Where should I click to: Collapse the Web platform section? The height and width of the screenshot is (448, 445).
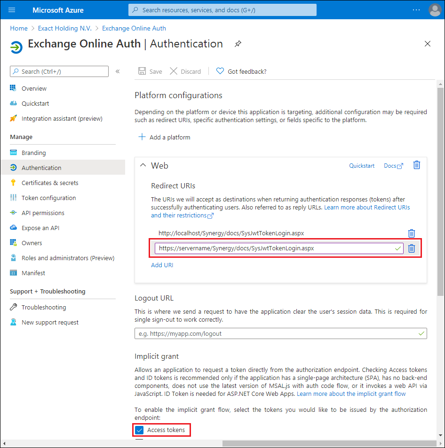tap(143, 165)
